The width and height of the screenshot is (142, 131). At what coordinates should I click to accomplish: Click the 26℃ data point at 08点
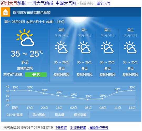click(x=102, y=99)
